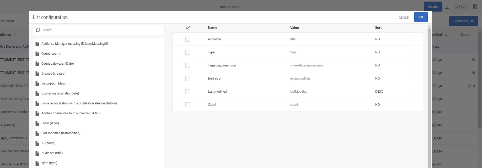Click file icon next to Created (created)
The image size is (482, 168).
coord(37,74)
